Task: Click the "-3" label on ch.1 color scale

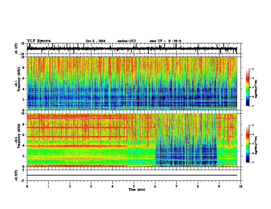Action: click(x=253, y=69)
